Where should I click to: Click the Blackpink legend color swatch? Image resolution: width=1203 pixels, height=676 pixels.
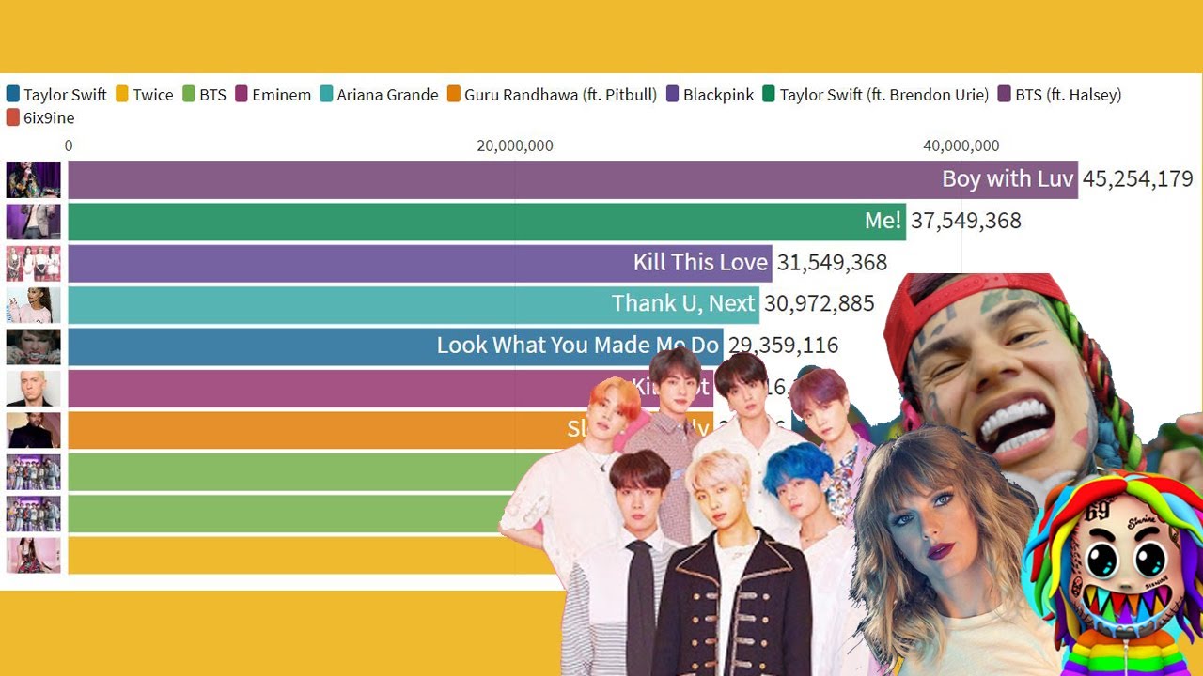pos(673,94)
